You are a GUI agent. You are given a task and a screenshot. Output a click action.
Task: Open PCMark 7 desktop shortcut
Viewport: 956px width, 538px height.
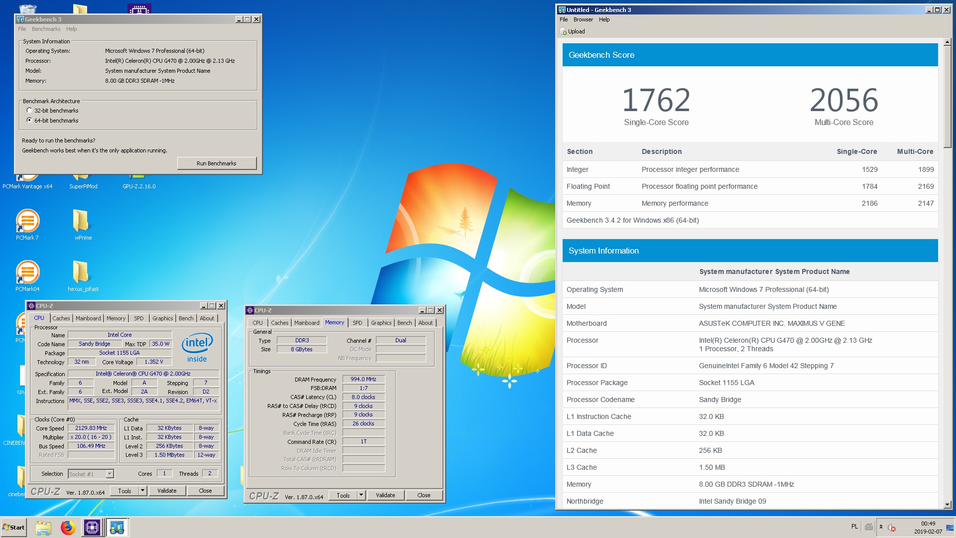(x=27, y=225)
